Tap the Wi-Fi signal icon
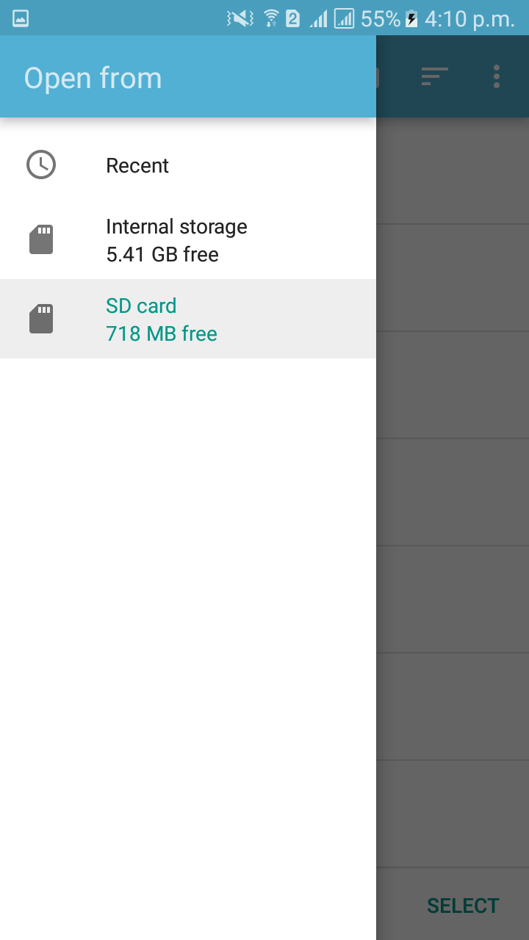This screenshot has width=529, height=940. [x=270, y=18]
